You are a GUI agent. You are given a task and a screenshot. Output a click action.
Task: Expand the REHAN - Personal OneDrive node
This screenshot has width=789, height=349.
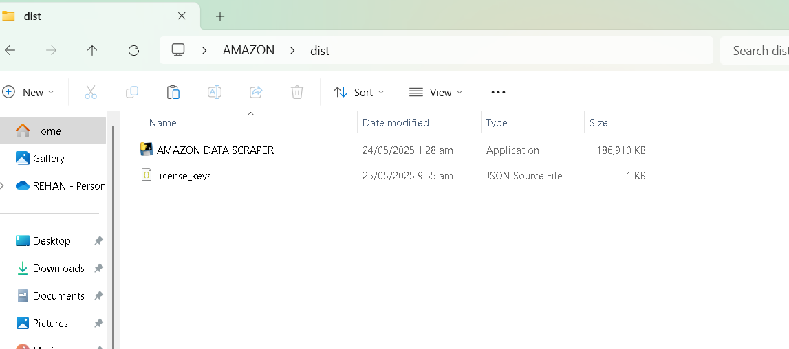(x=3, y=185)
